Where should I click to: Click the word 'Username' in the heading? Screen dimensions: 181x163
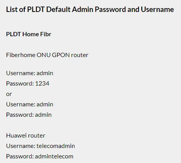[x=157, y=10]
